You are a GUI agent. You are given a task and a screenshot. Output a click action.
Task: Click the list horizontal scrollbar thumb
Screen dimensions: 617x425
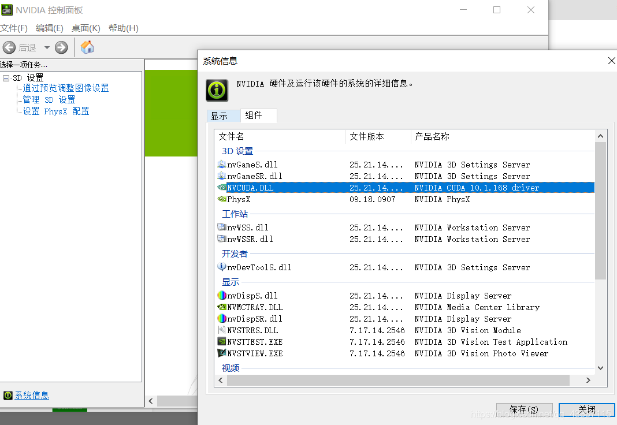(398, 380)
